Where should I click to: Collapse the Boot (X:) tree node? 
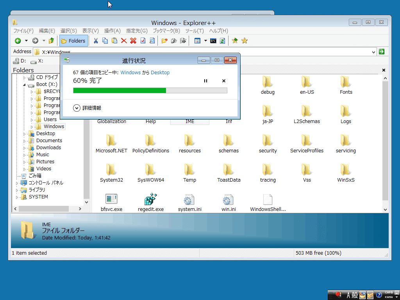25,84
